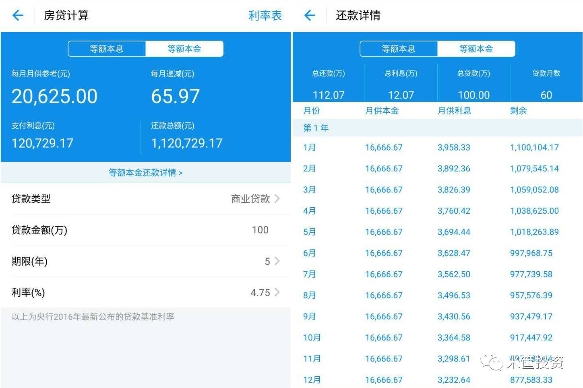Tap 2月 interest 3,892.36
583x388 pixels.
tap(454, 169)
